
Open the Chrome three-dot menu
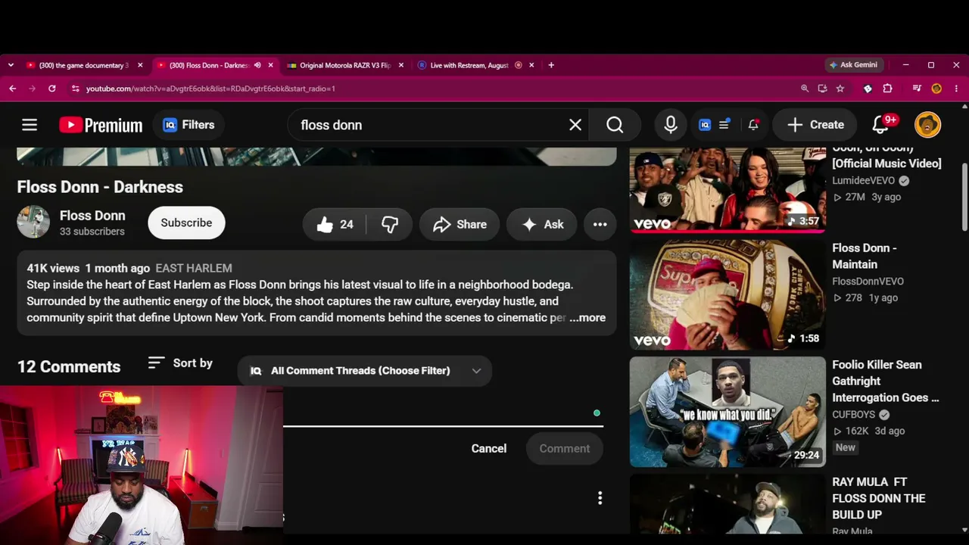tap(957, 89)
